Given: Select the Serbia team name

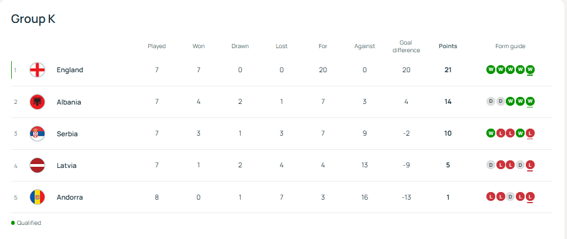Looking at the screenshot, I should tap(67, 133).
